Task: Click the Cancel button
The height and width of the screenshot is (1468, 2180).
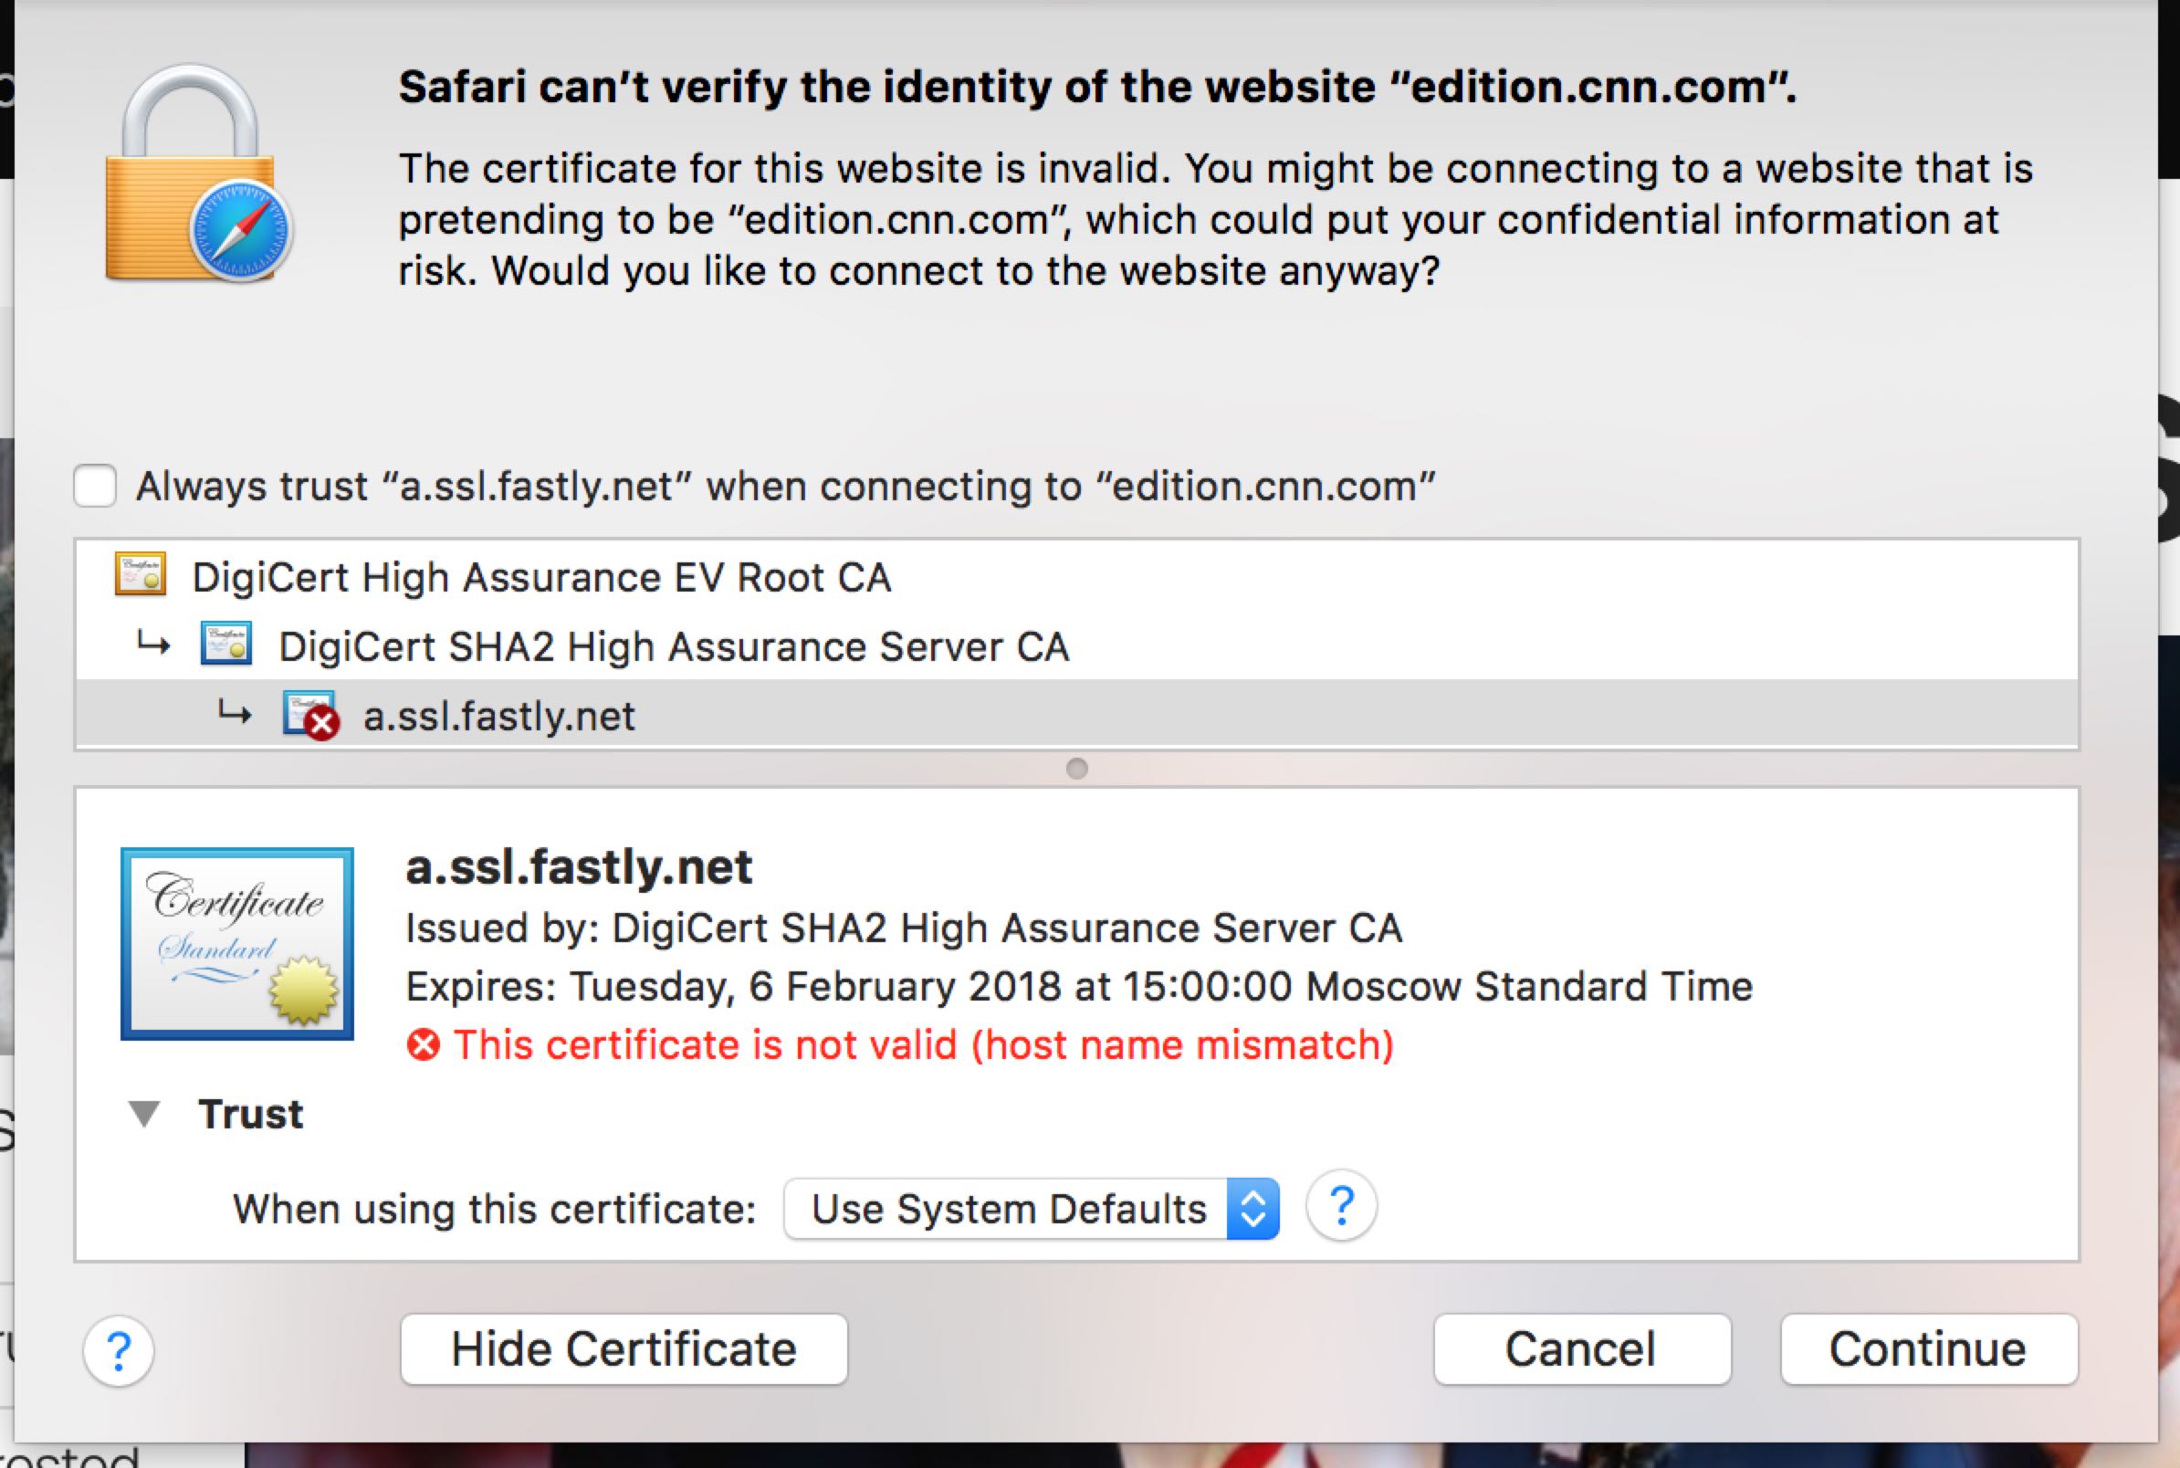Action: [1582, 1349]
